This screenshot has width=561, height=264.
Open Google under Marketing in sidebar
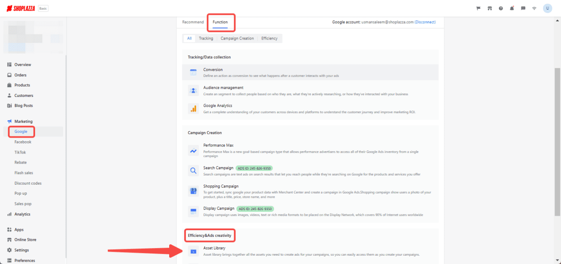pos(21,132)
